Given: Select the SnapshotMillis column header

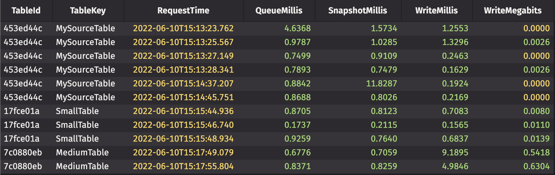Looking at the screenshot, I should [357, 11].
